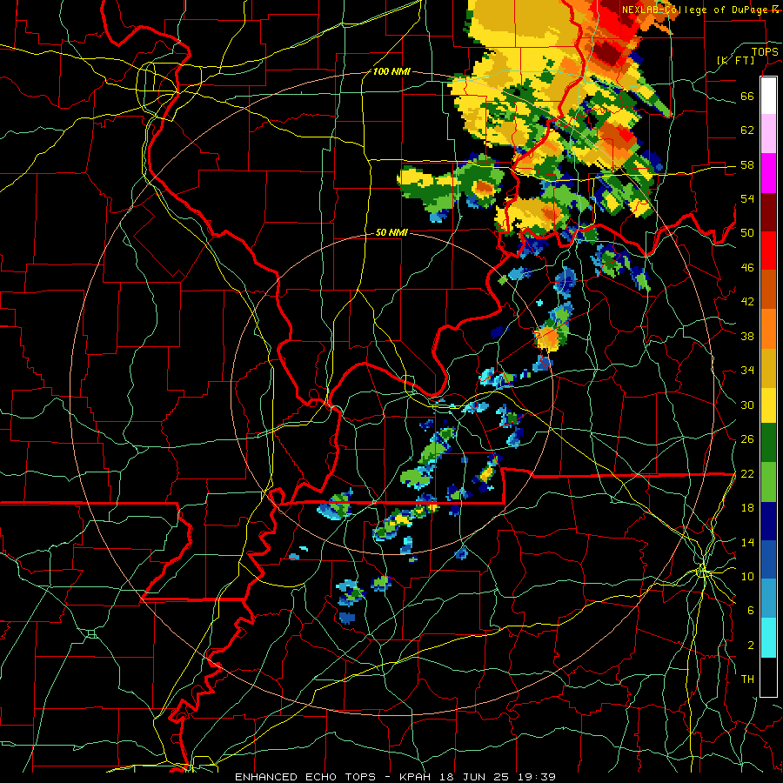Click the 26 legend value
The width and height of the screenshot is (783, 783).
coord(747,439)
